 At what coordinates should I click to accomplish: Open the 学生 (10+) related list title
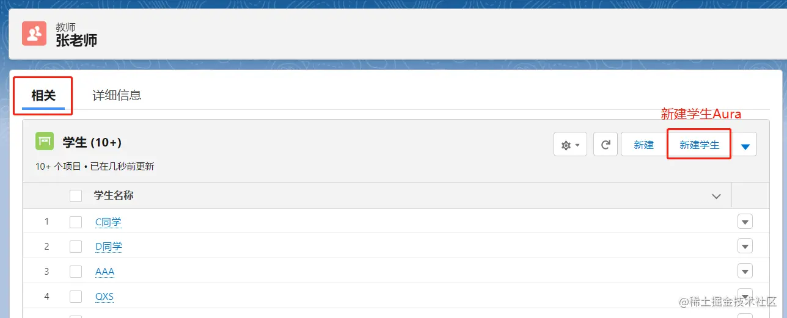92,142
